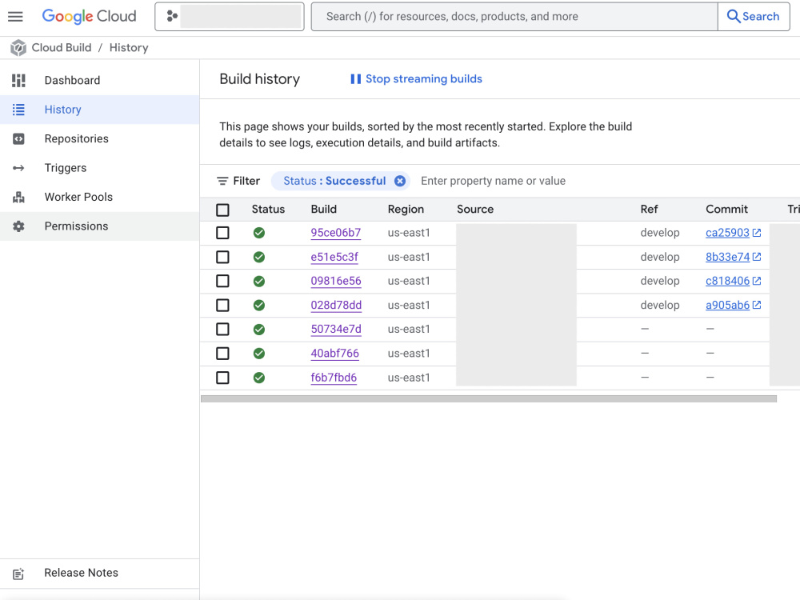
Task: Click the Cloud Build hexagon icon
Action: (18, 48)
